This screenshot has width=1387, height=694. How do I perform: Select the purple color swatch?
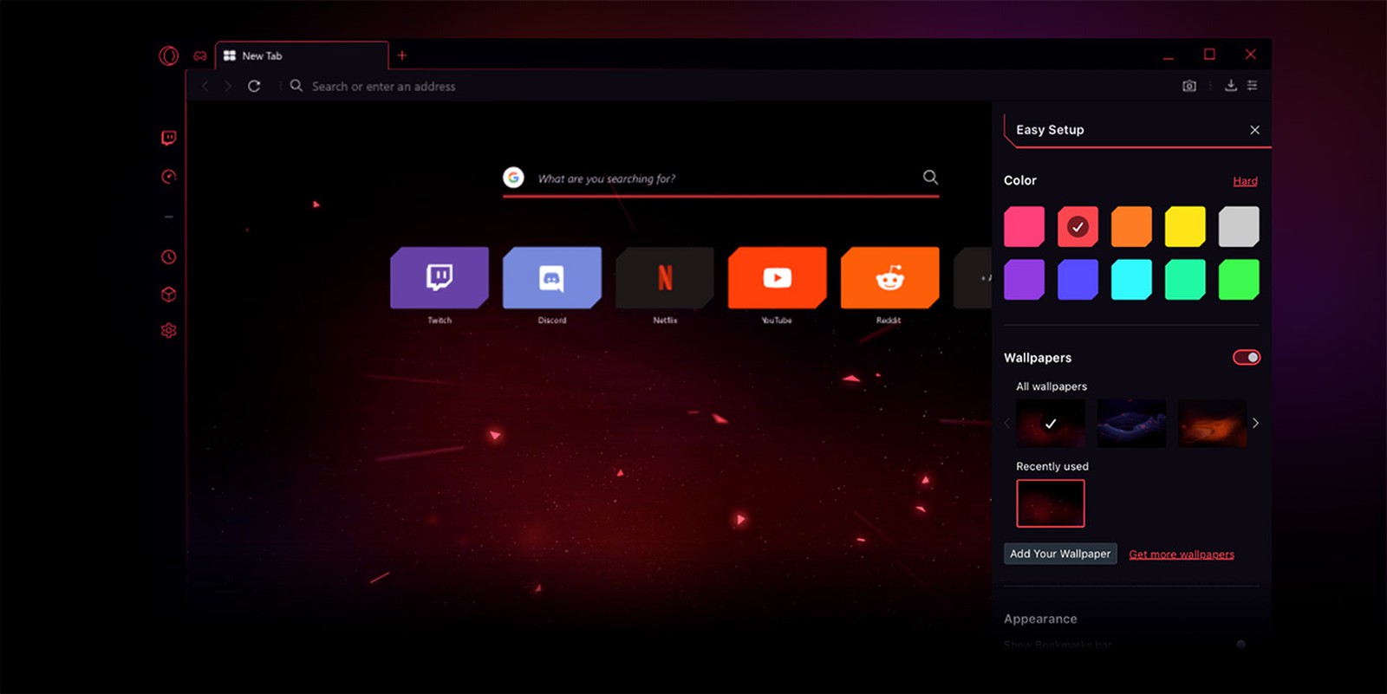[x=1025, y=280]
